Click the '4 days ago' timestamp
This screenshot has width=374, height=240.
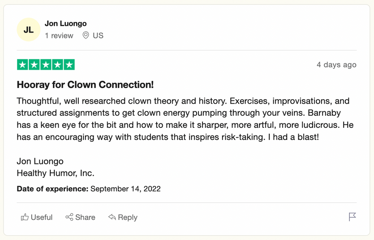click(x=336, y=65)
